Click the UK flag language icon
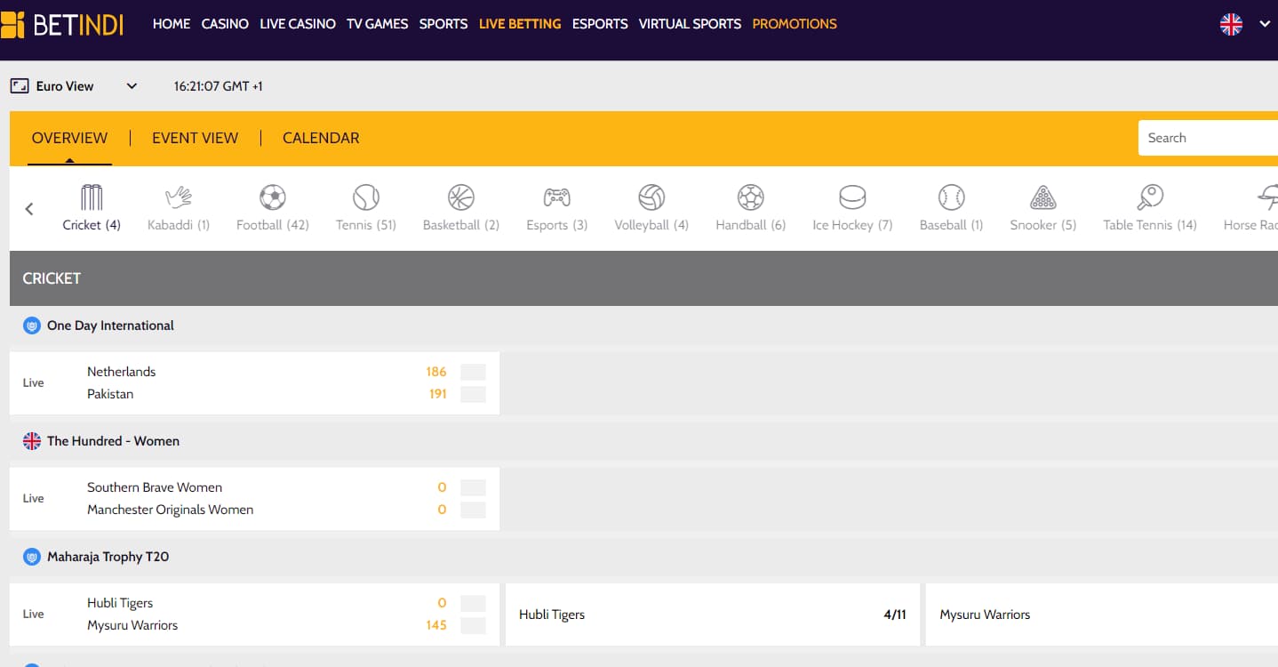Image resolution: width=1278 pixels, height=667 pixels. [1231, 25]
